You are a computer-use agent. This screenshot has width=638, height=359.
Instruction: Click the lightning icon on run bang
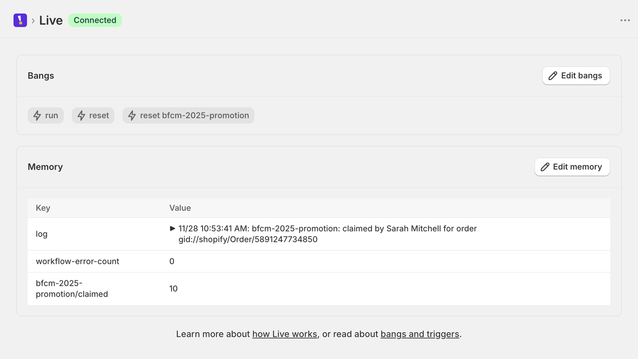coord(37,116)
